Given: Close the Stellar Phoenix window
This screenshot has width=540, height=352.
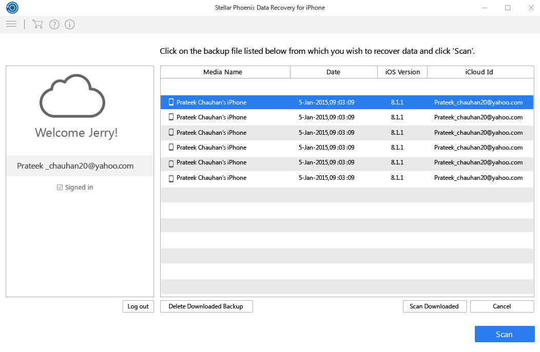Looking at the screenshot, I should [531, 8].
